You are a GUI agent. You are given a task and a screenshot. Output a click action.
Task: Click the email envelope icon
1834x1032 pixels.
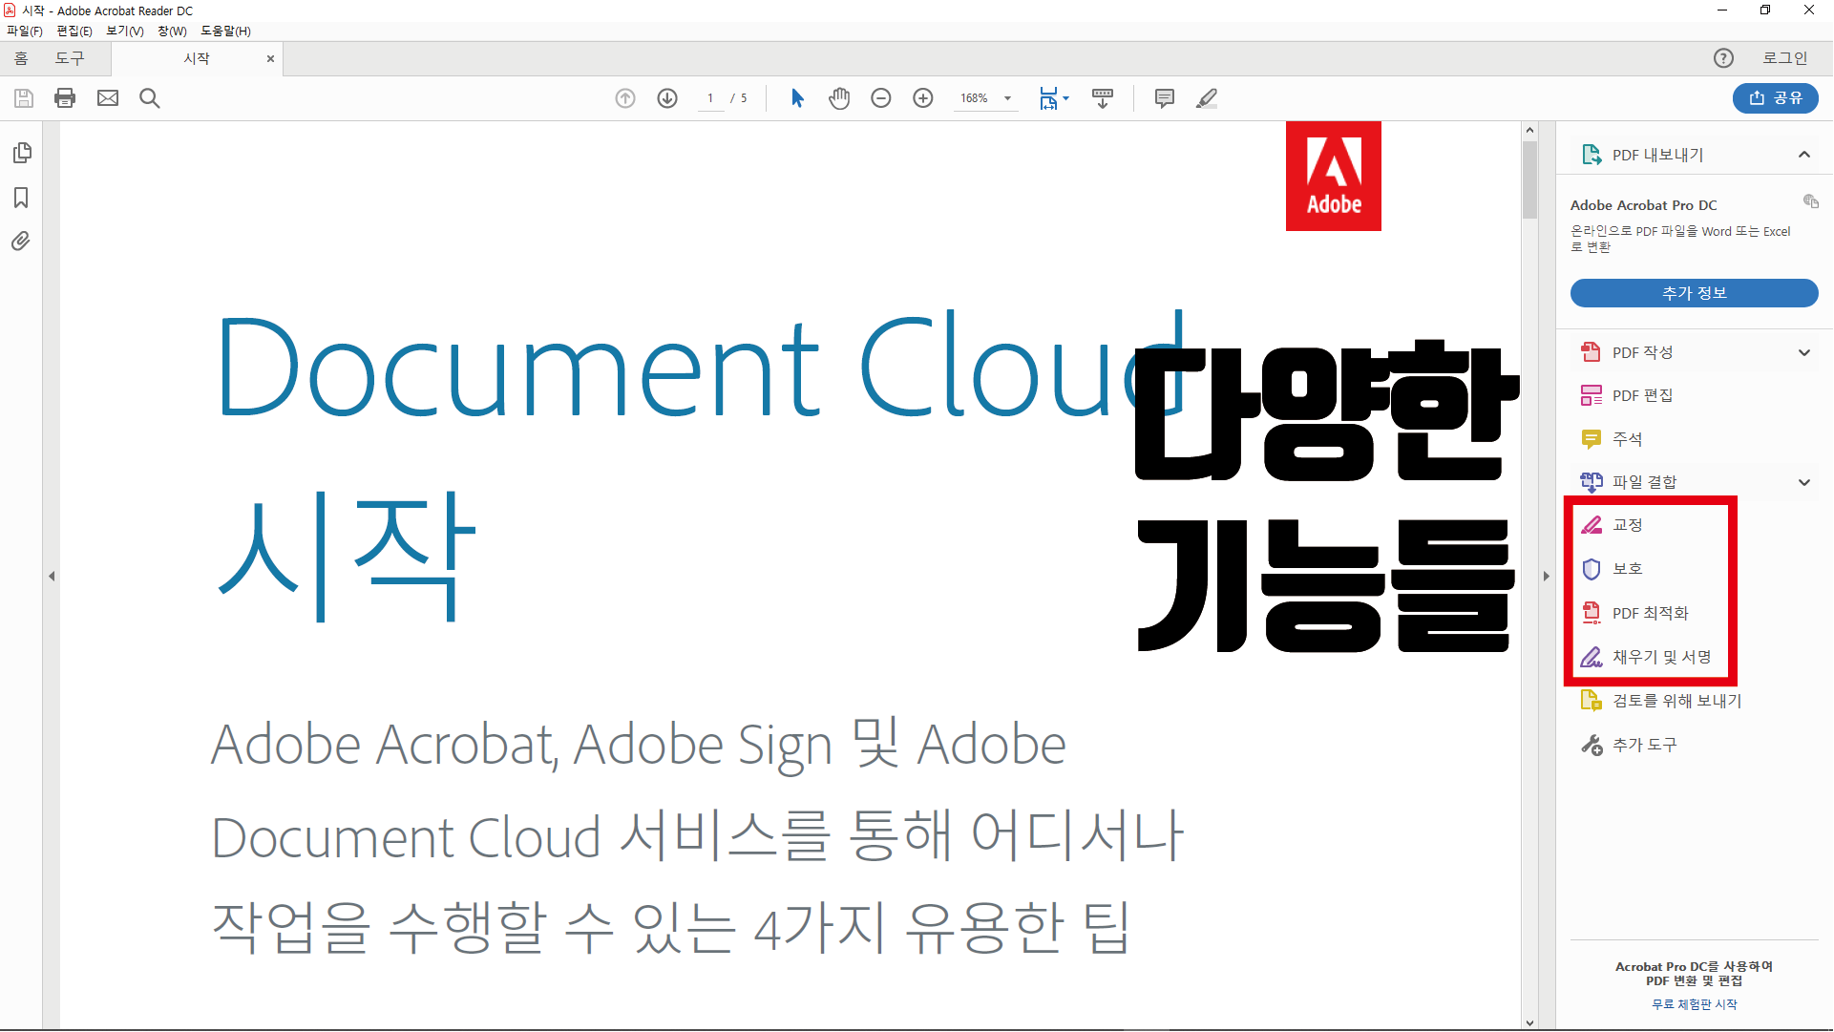108,98
